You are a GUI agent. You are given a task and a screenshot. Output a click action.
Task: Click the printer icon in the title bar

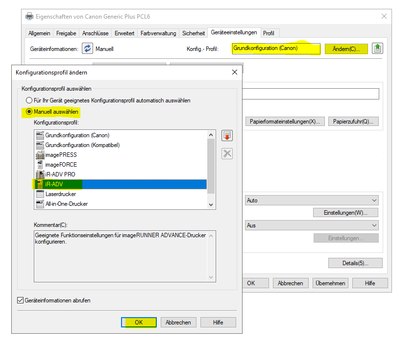tap(29, 16)
